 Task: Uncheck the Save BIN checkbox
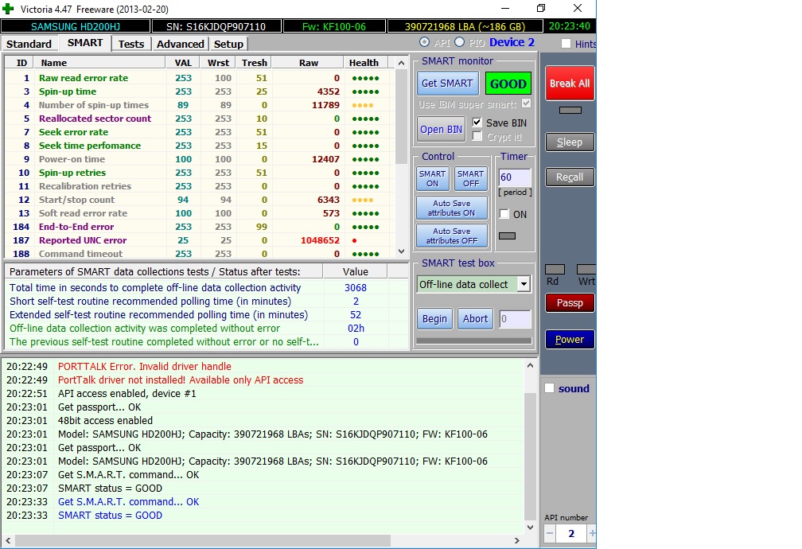point(477,123)
